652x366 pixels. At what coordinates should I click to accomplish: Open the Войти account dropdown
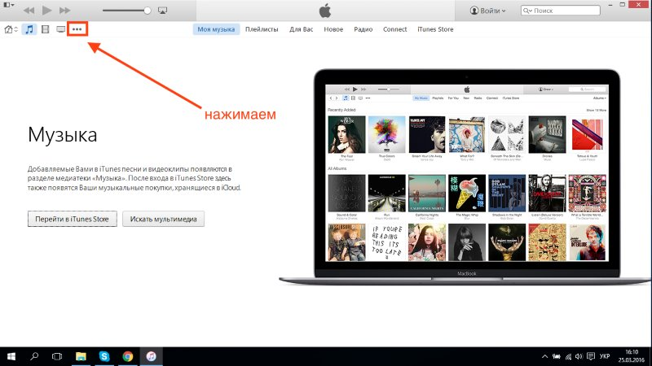tap(487, 11)
